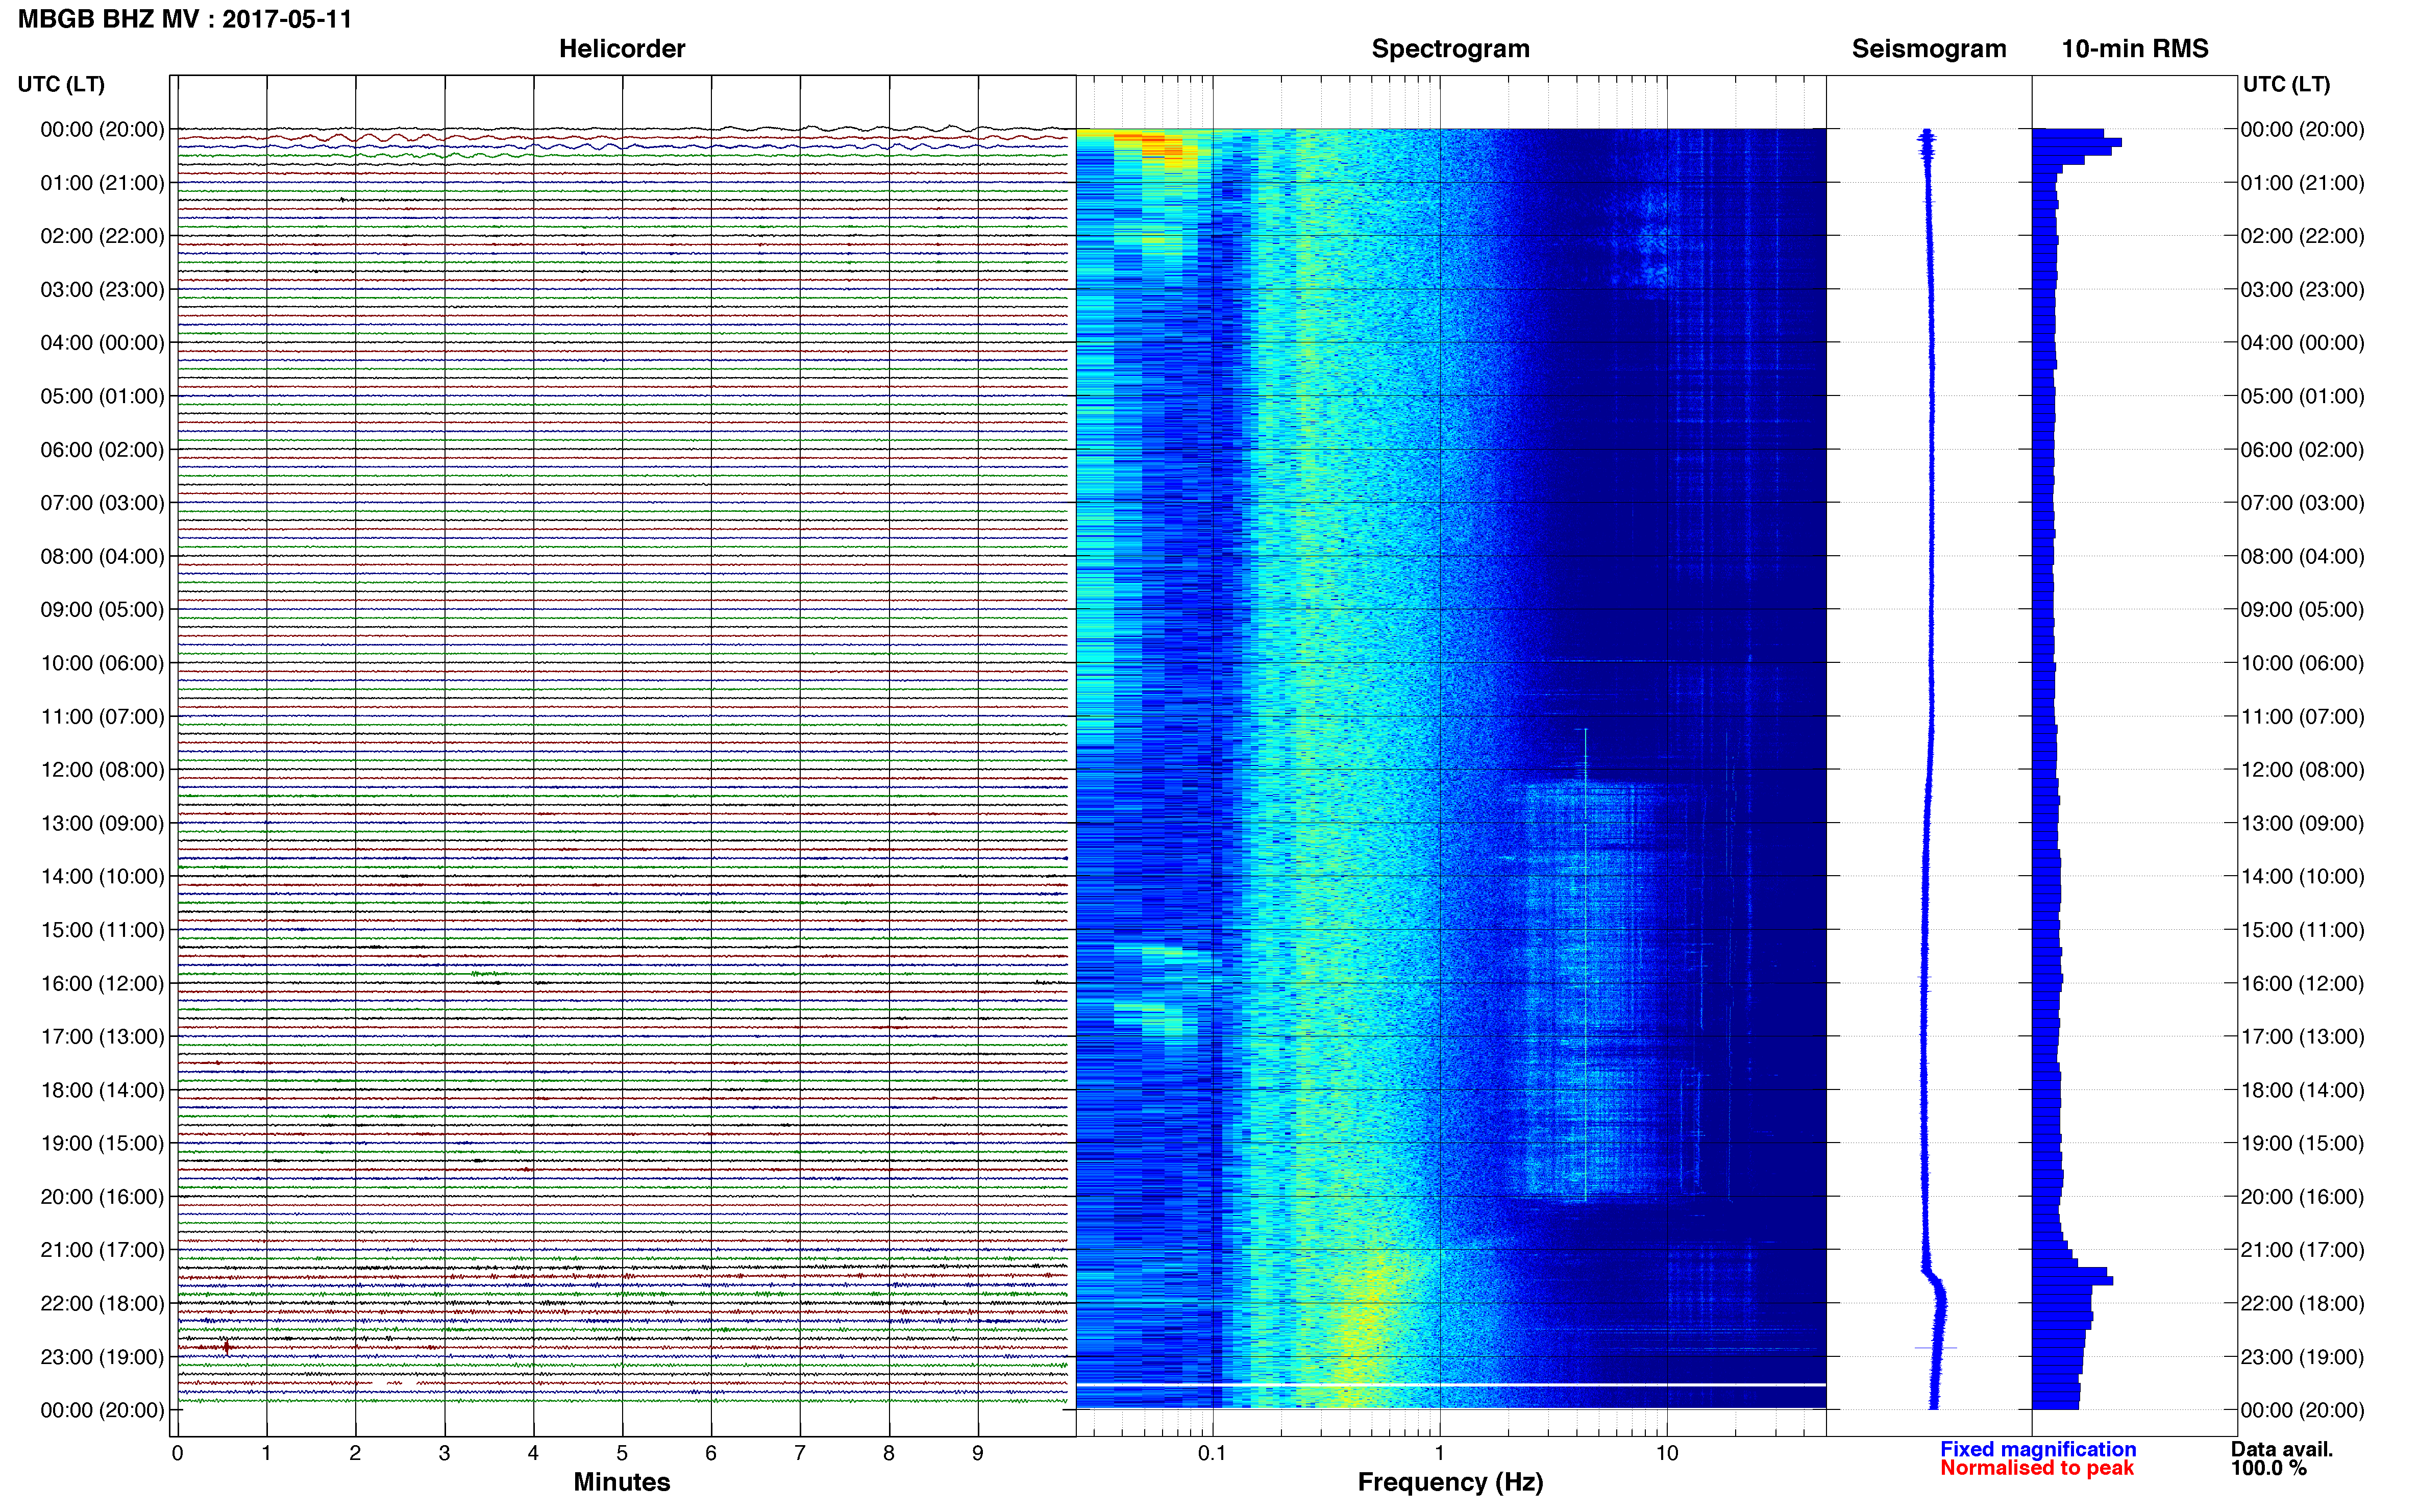Click the '10-min RMS' panel heading

[x=2135, y=49]
